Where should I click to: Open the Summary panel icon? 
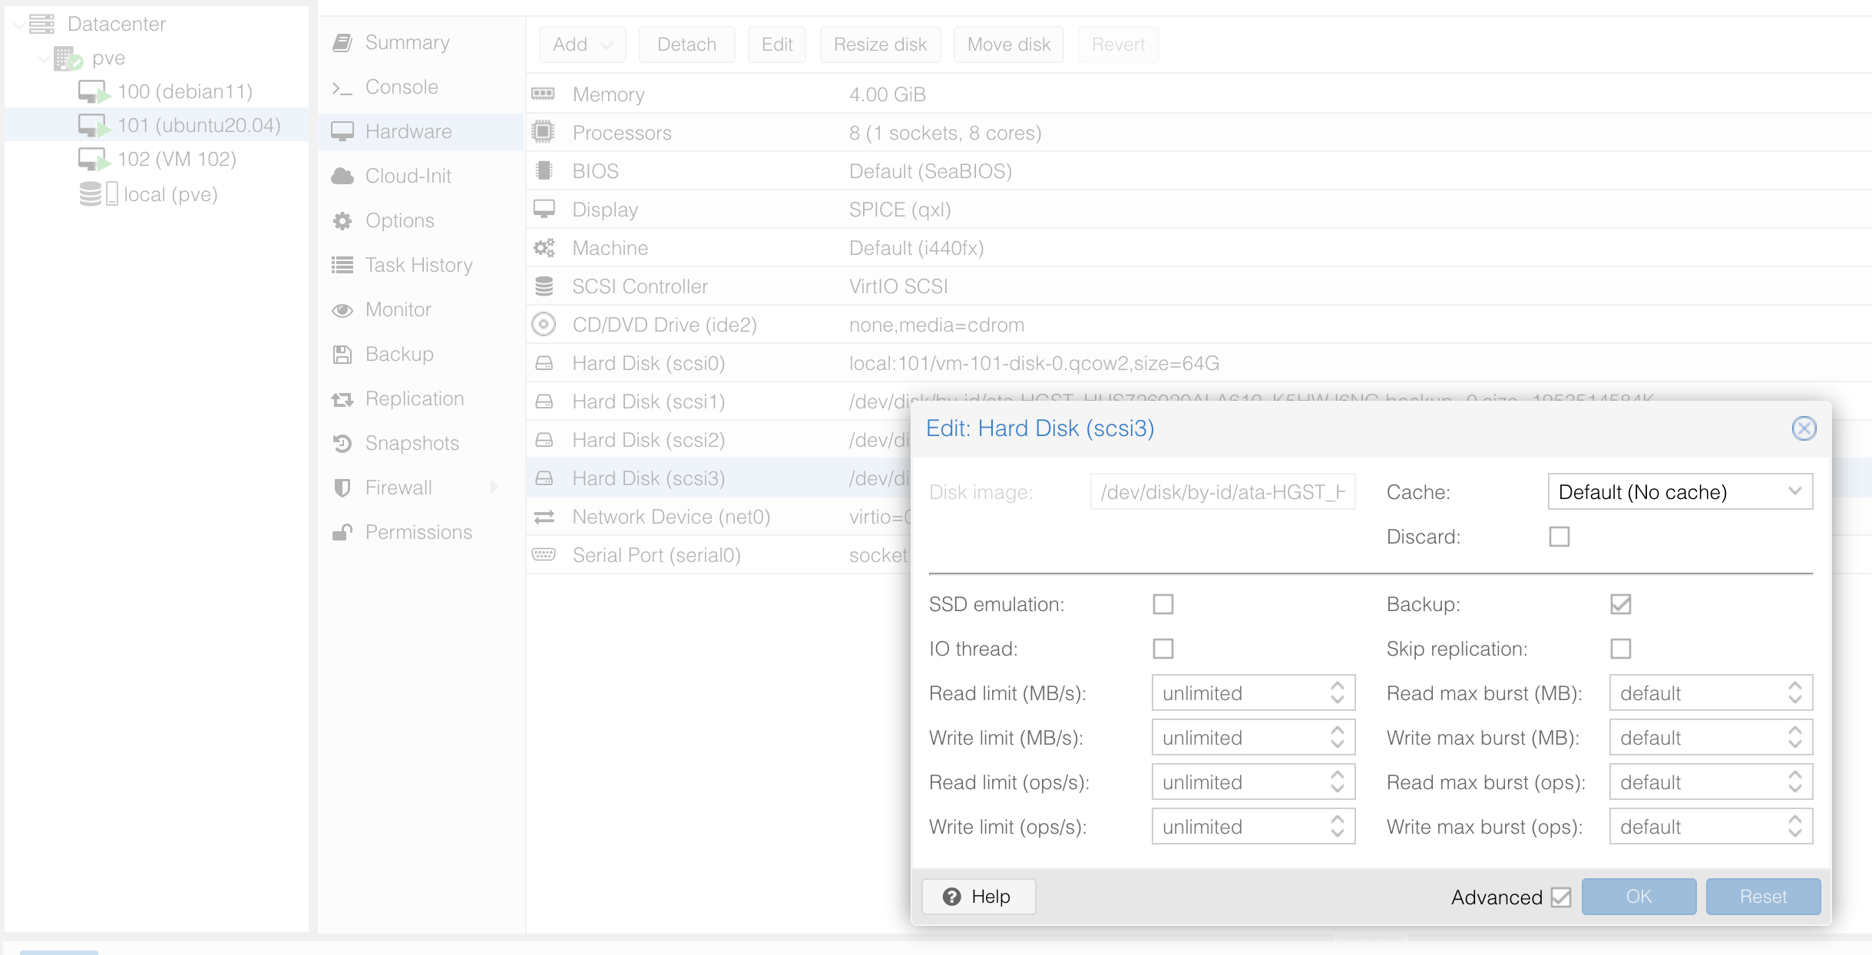point(343,42)
